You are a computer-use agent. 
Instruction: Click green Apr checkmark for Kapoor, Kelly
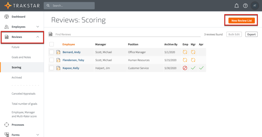pyautogui.click(x=201, y=68)
